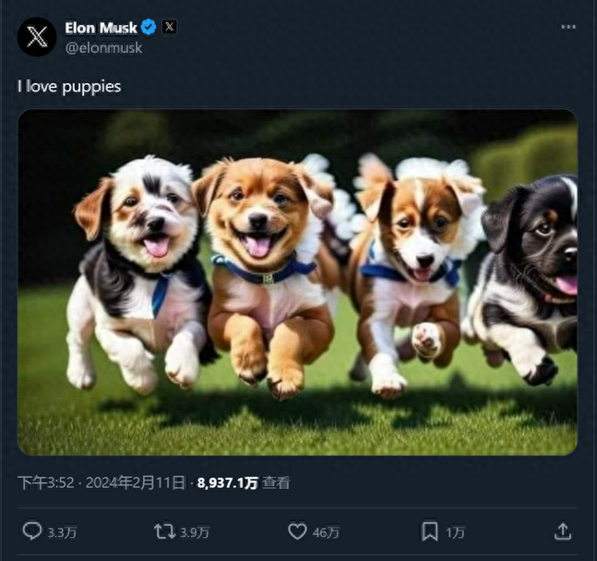Toggle the bookmark icon on the post

[430, 531]
